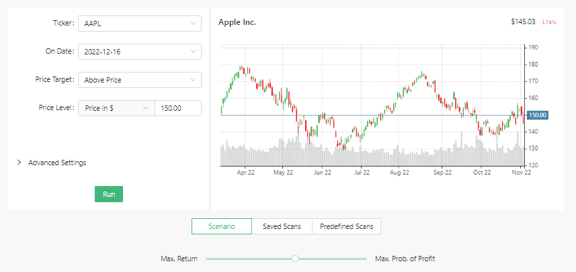Expand the Advanced Settings section
This screenshot has height=272, width=576.
pyautogui.click(x=52, y=163)
